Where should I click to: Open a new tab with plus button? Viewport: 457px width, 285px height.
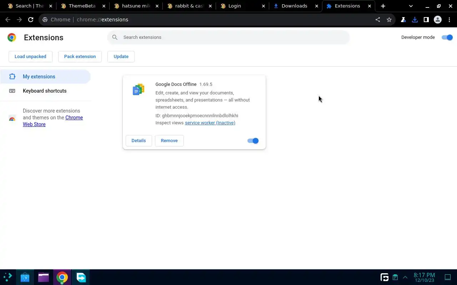383,6
